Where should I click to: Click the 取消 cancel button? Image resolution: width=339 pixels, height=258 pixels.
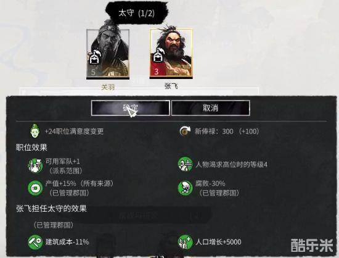point(211,108)
